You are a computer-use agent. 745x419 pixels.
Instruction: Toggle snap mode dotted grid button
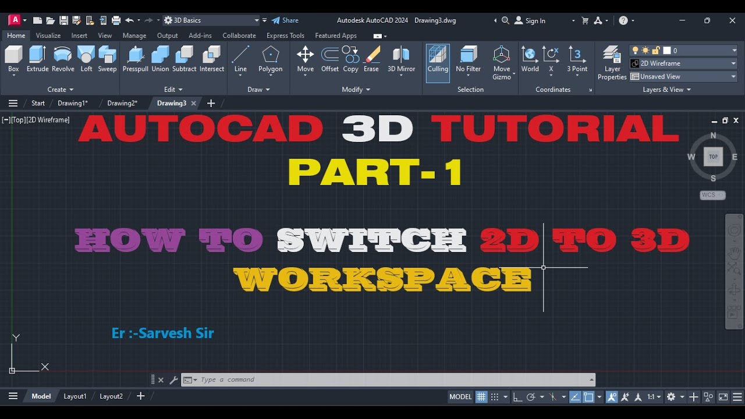(x=495, y=397)
